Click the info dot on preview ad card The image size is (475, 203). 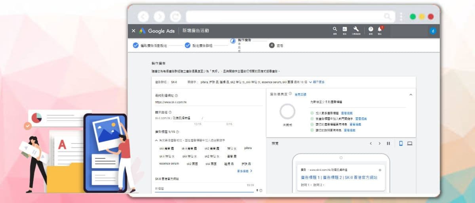point(379,170)
